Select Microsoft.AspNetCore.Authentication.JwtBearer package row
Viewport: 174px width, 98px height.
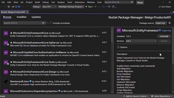(55, 54)
